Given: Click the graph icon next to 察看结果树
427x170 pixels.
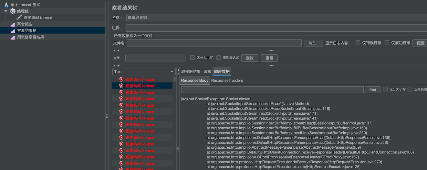Looking at the screenshot, I should click(x=13, y=31).
